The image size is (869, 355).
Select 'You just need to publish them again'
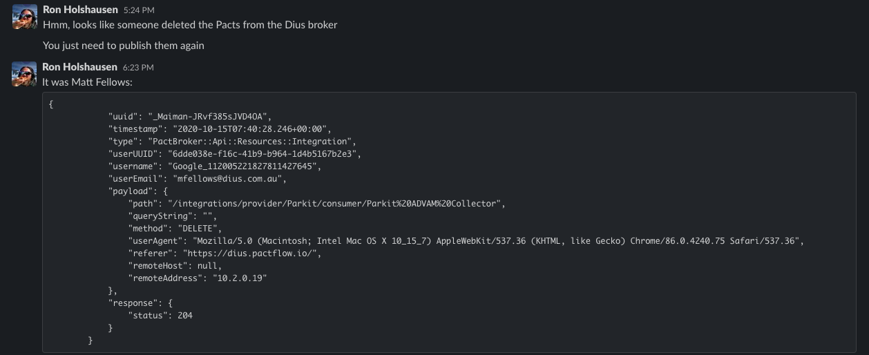click(124, 46)
